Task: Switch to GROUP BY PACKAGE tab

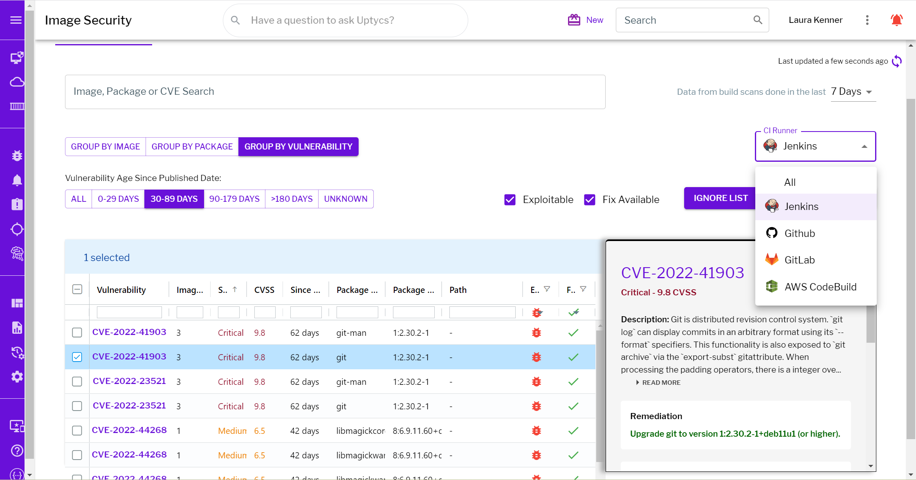Action: 192,147
